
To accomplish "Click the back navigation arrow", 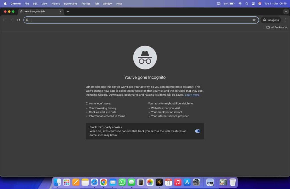I will click(5, 20).
